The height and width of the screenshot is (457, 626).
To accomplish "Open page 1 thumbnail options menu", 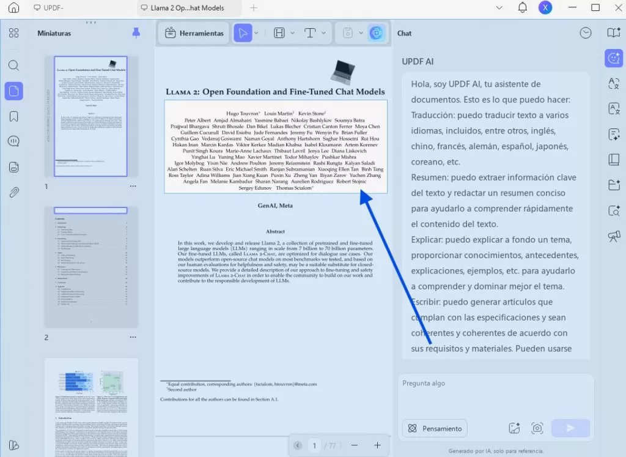I will (133, 186).
